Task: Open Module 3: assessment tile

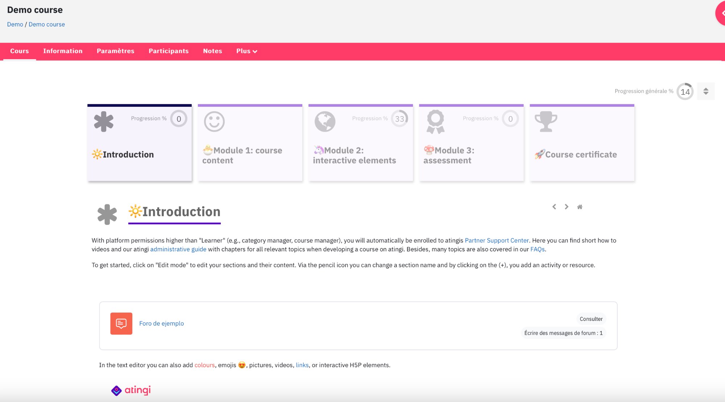Action: [x=471, y=143]
